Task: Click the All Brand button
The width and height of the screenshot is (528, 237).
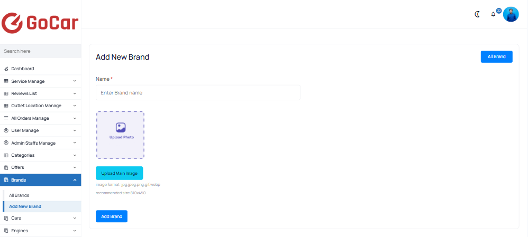Action: pyautogui.click(x=497, y=57)
